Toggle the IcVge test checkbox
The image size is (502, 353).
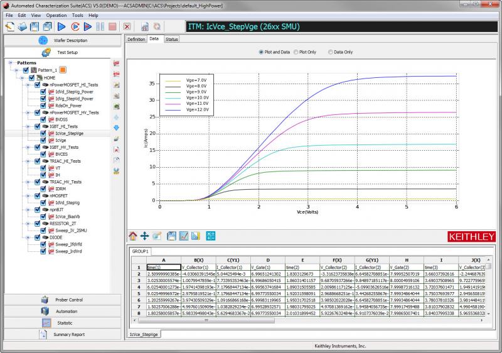[43, 140]
